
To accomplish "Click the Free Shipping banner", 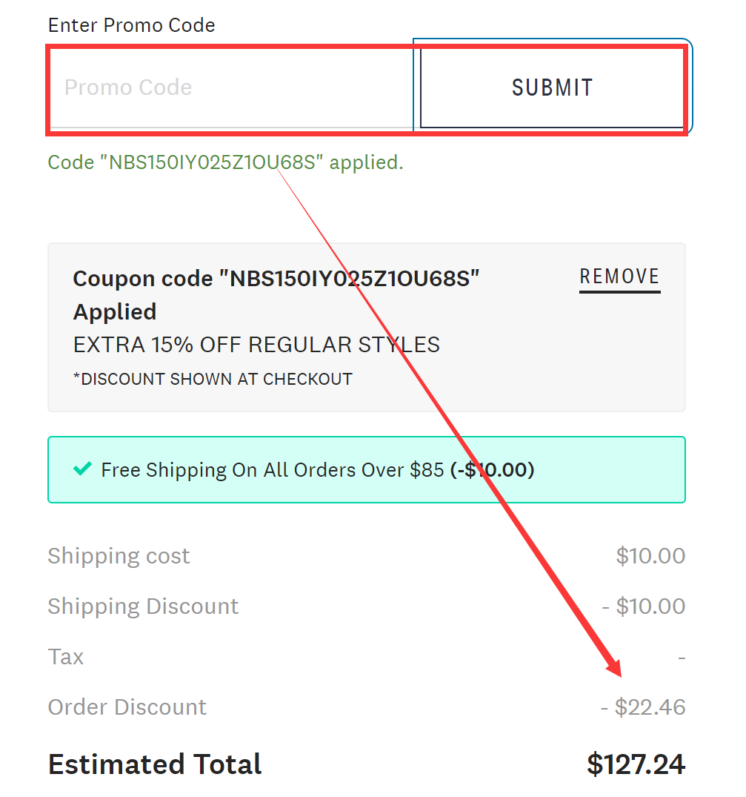I will point(367,469).
